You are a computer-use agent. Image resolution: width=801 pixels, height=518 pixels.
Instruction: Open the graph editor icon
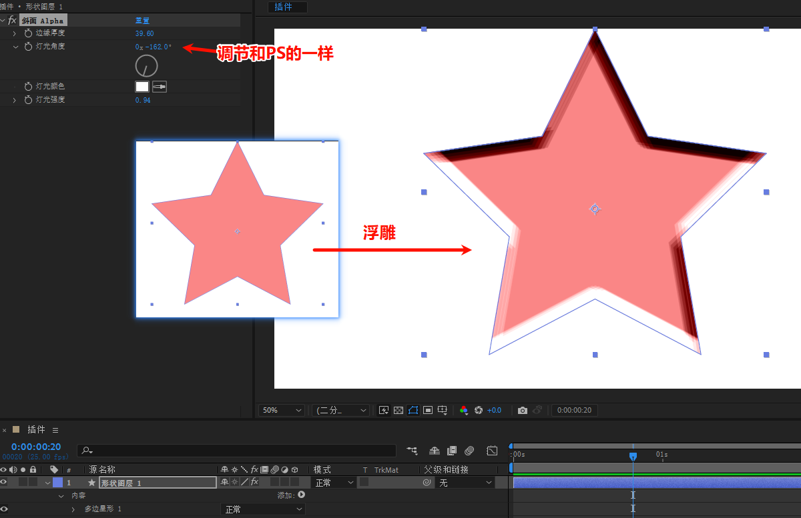tap(492, 451)
